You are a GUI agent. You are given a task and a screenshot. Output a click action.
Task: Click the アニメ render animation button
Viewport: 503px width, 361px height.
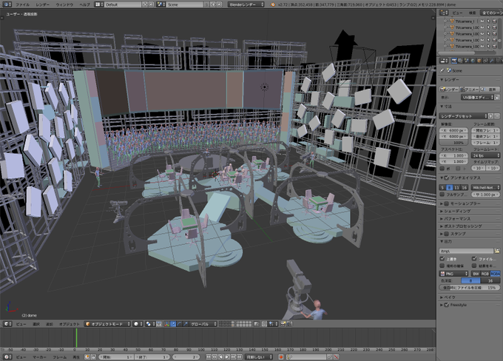(469, 90)
